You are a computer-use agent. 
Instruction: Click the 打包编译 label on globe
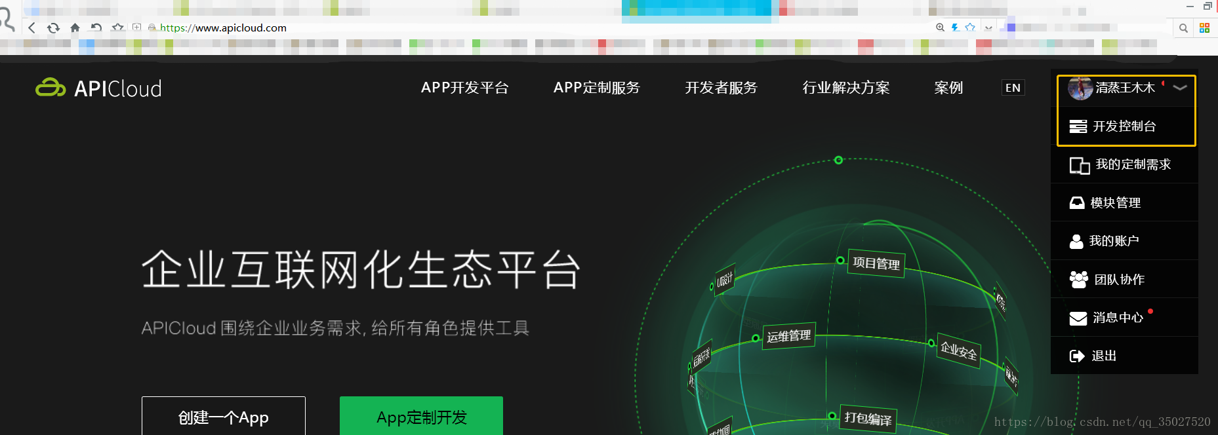click(868, 418)
